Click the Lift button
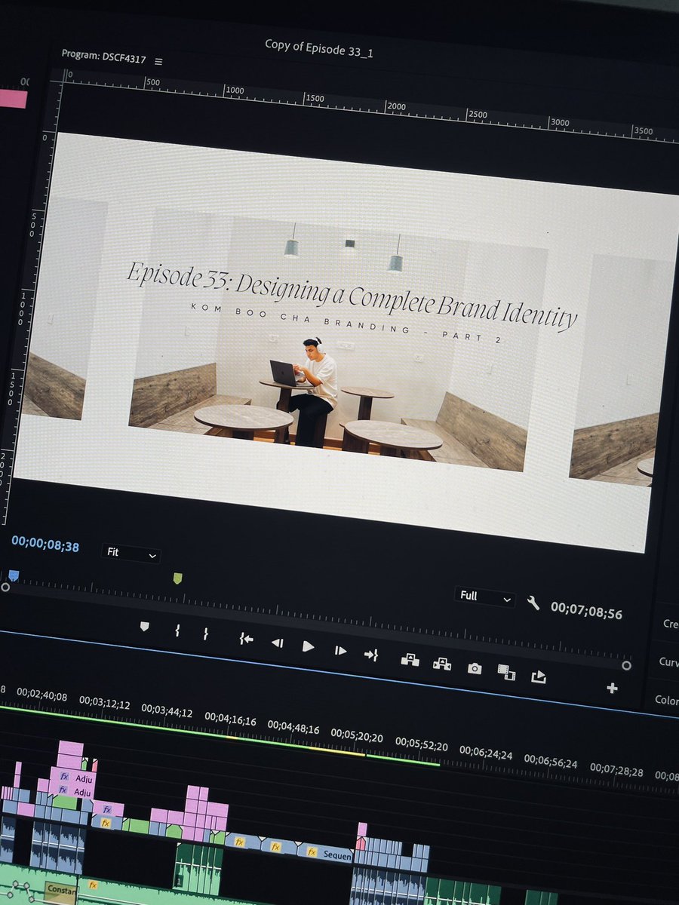Image resolution: width=679 pixels, height=905 pixels. tap(410, 660)
